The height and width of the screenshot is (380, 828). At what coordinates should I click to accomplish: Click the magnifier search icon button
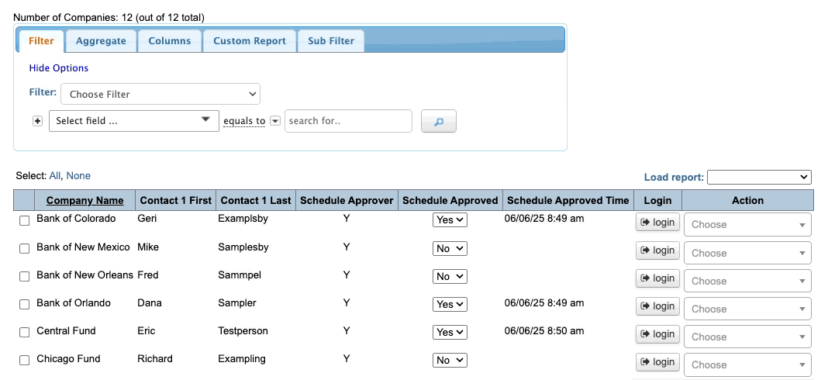coord(438,121)
